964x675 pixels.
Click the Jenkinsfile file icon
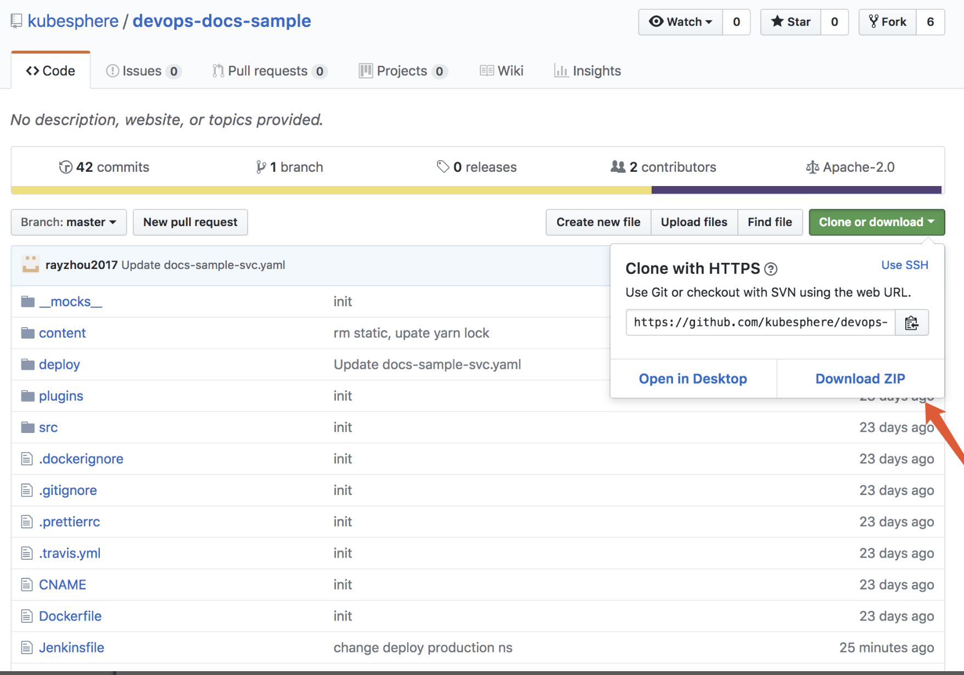pyautogui.click(x=27, y=648)
